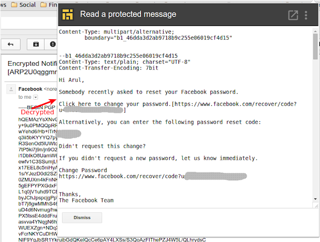Open message in popout window icon
The image size is (320, 242).
tap(293, 15)
